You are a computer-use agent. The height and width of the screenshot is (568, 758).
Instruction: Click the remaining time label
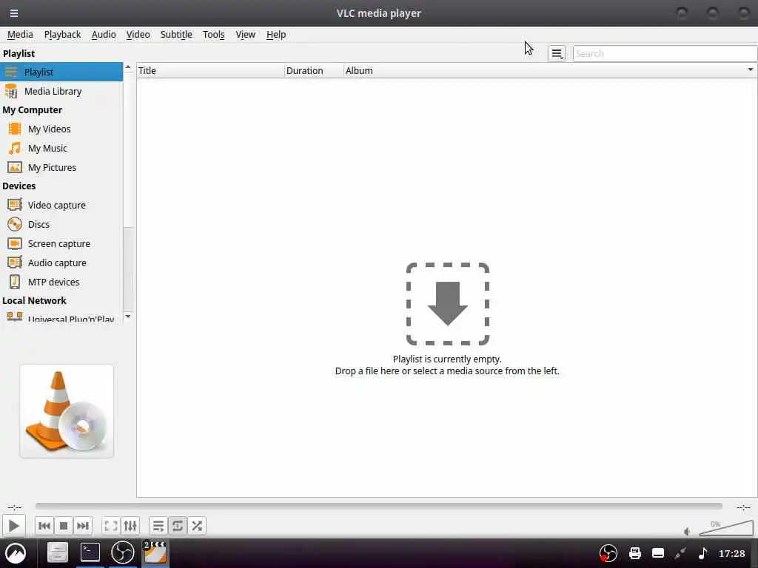pos(743,507)
